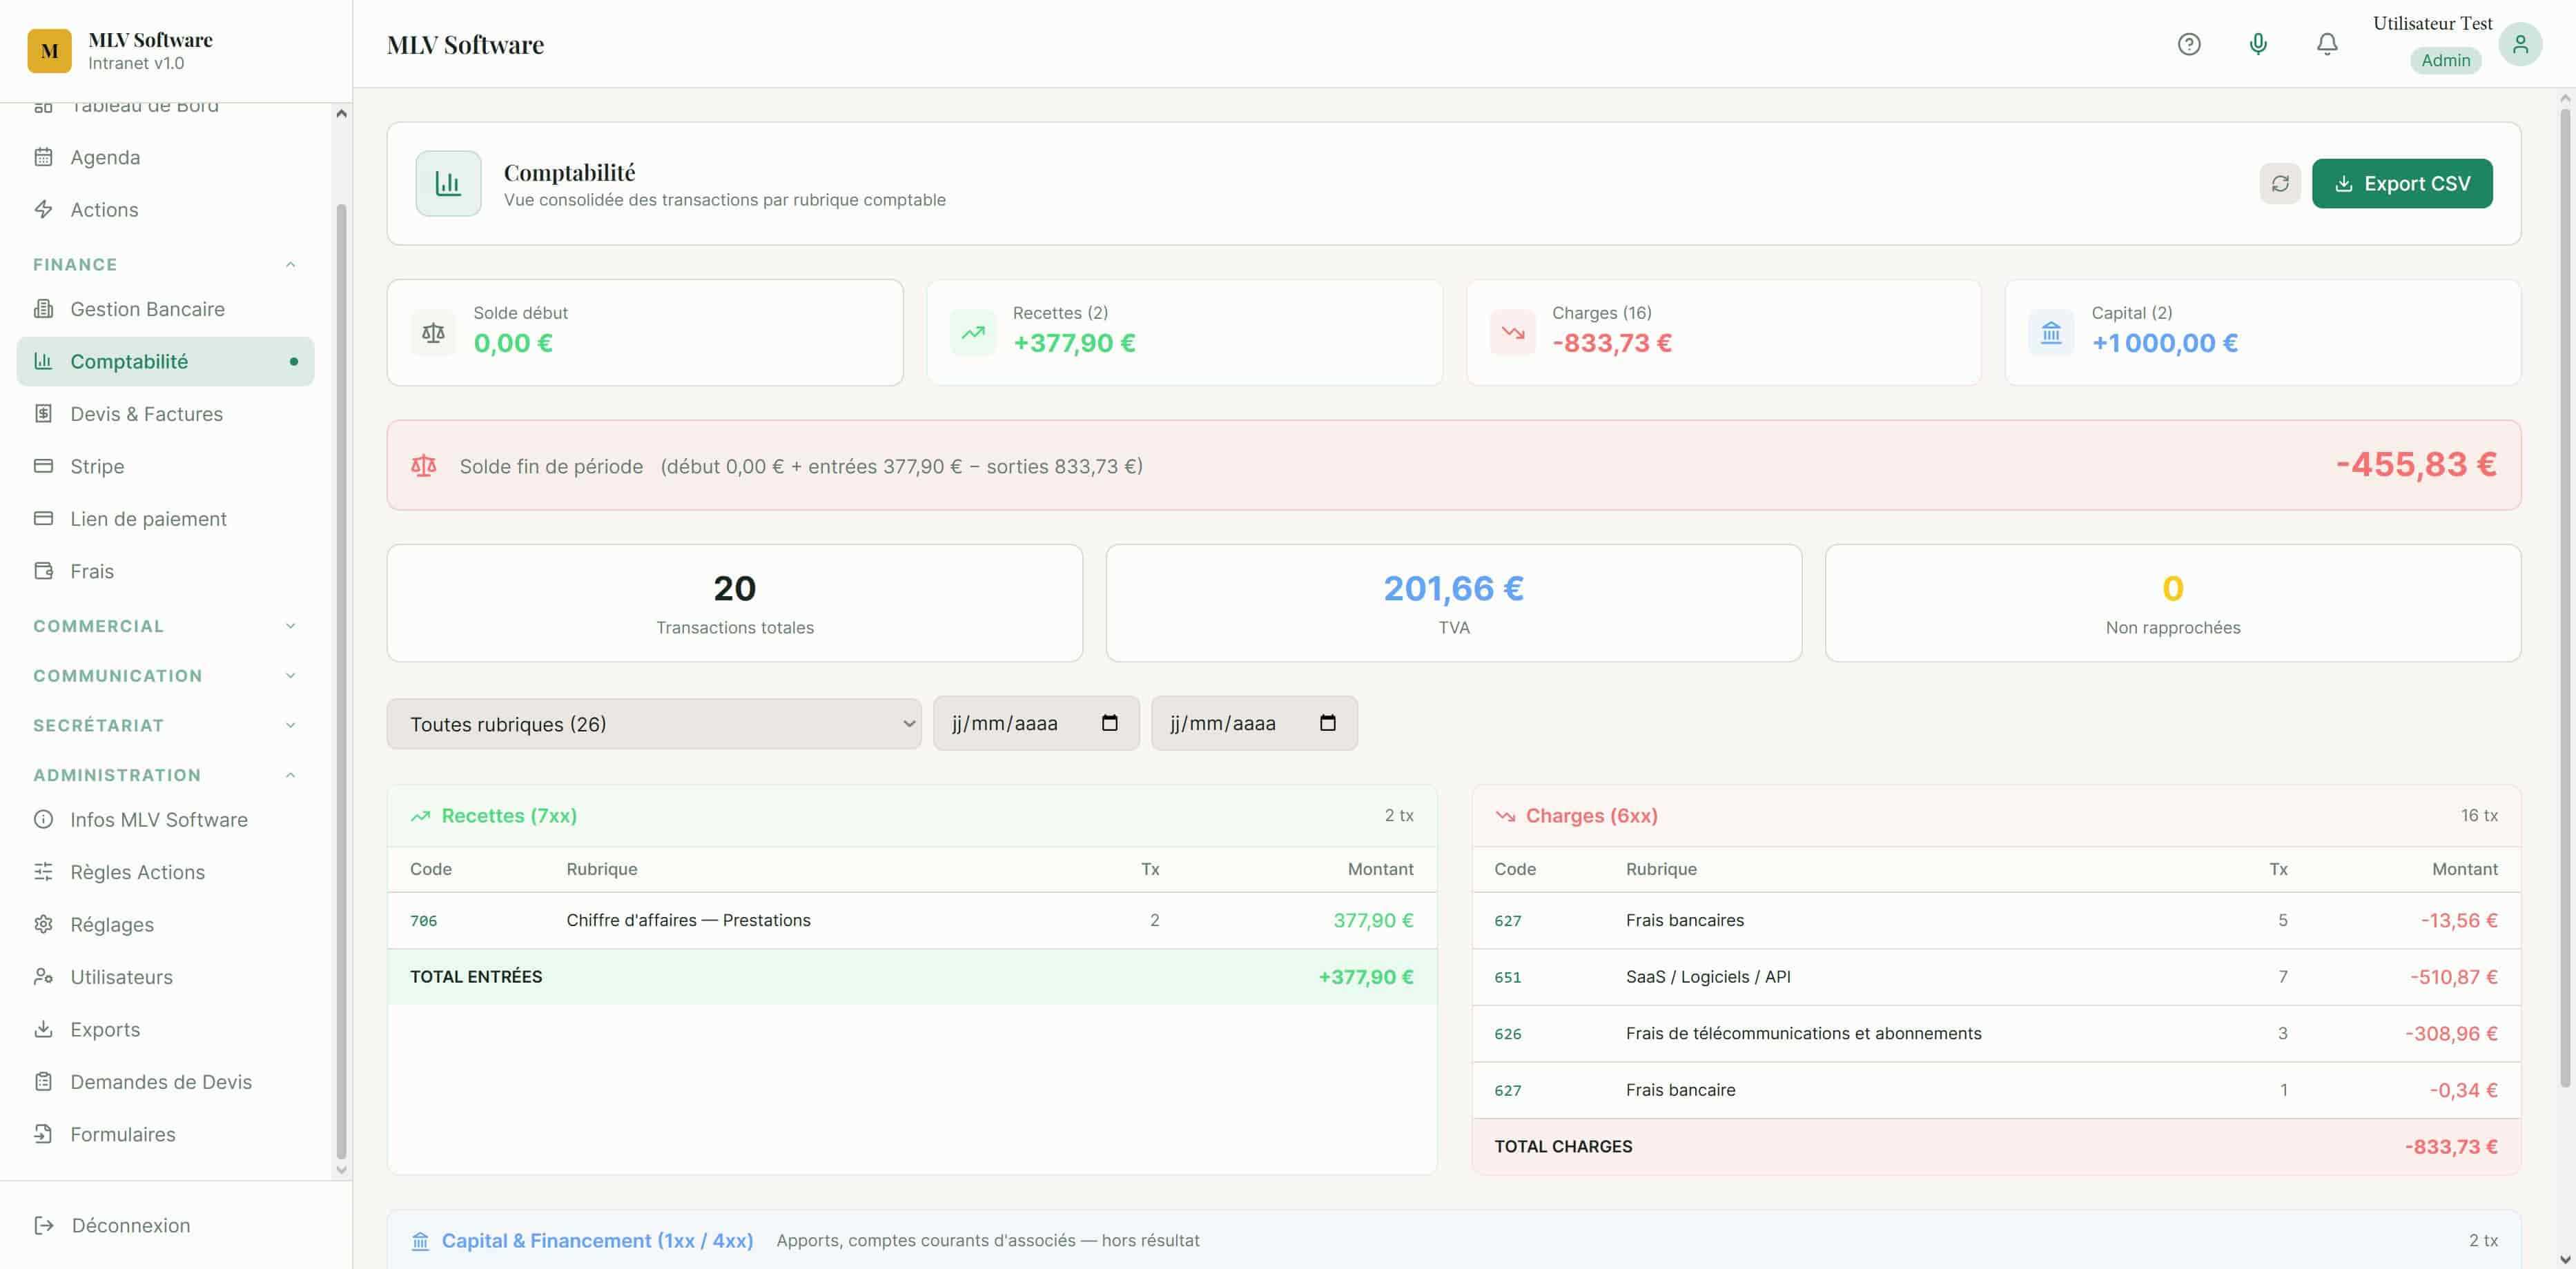Open Formulaires in the sidebar
Viewport: 2576px width, 1269px height.
click(165, 1134)
